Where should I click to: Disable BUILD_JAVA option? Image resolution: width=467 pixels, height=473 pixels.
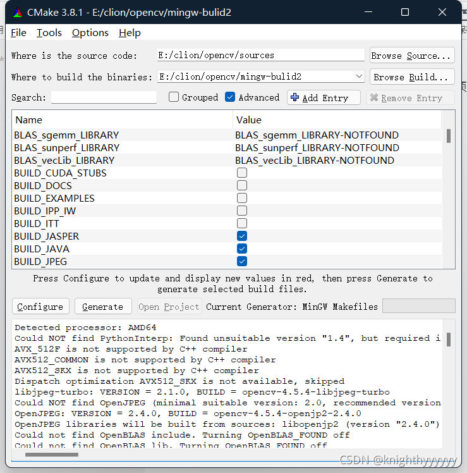click(x=242, y=249)
